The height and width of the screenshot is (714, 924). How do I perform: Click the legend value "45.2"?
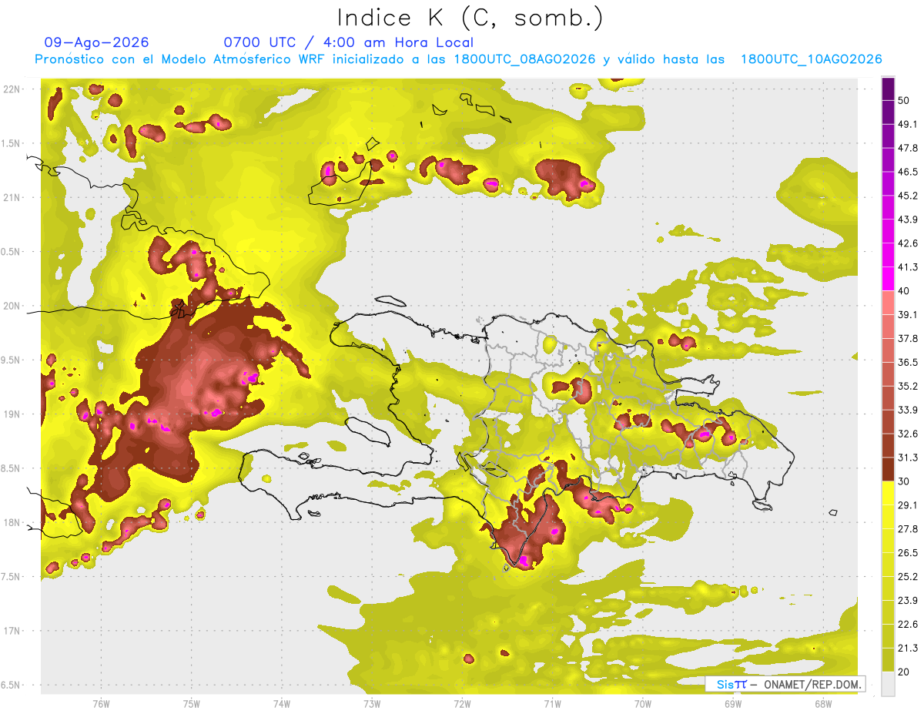point(908,196)
